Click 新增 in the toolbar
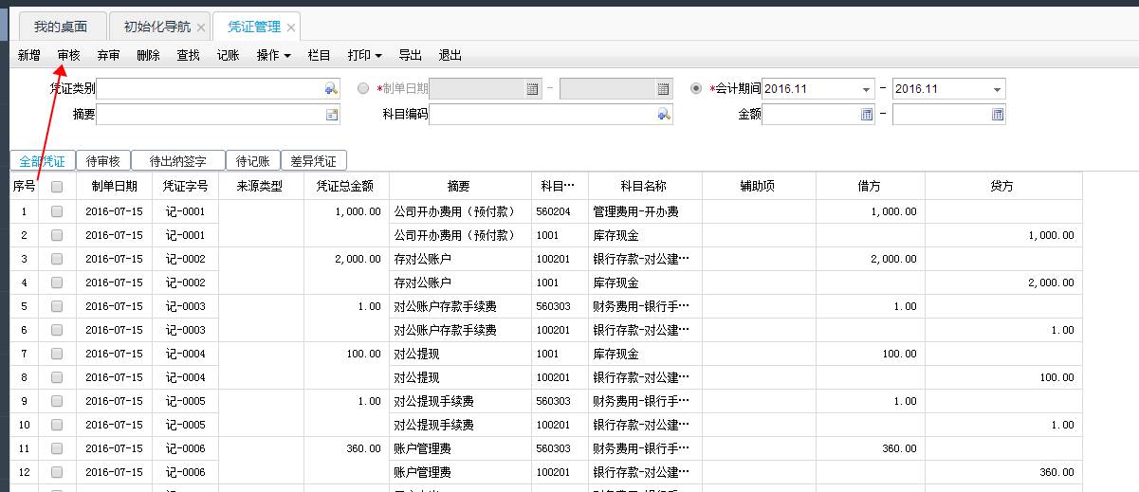This screenshot has height=492, width=1139. pyautogui.click(x=29, y=56)
